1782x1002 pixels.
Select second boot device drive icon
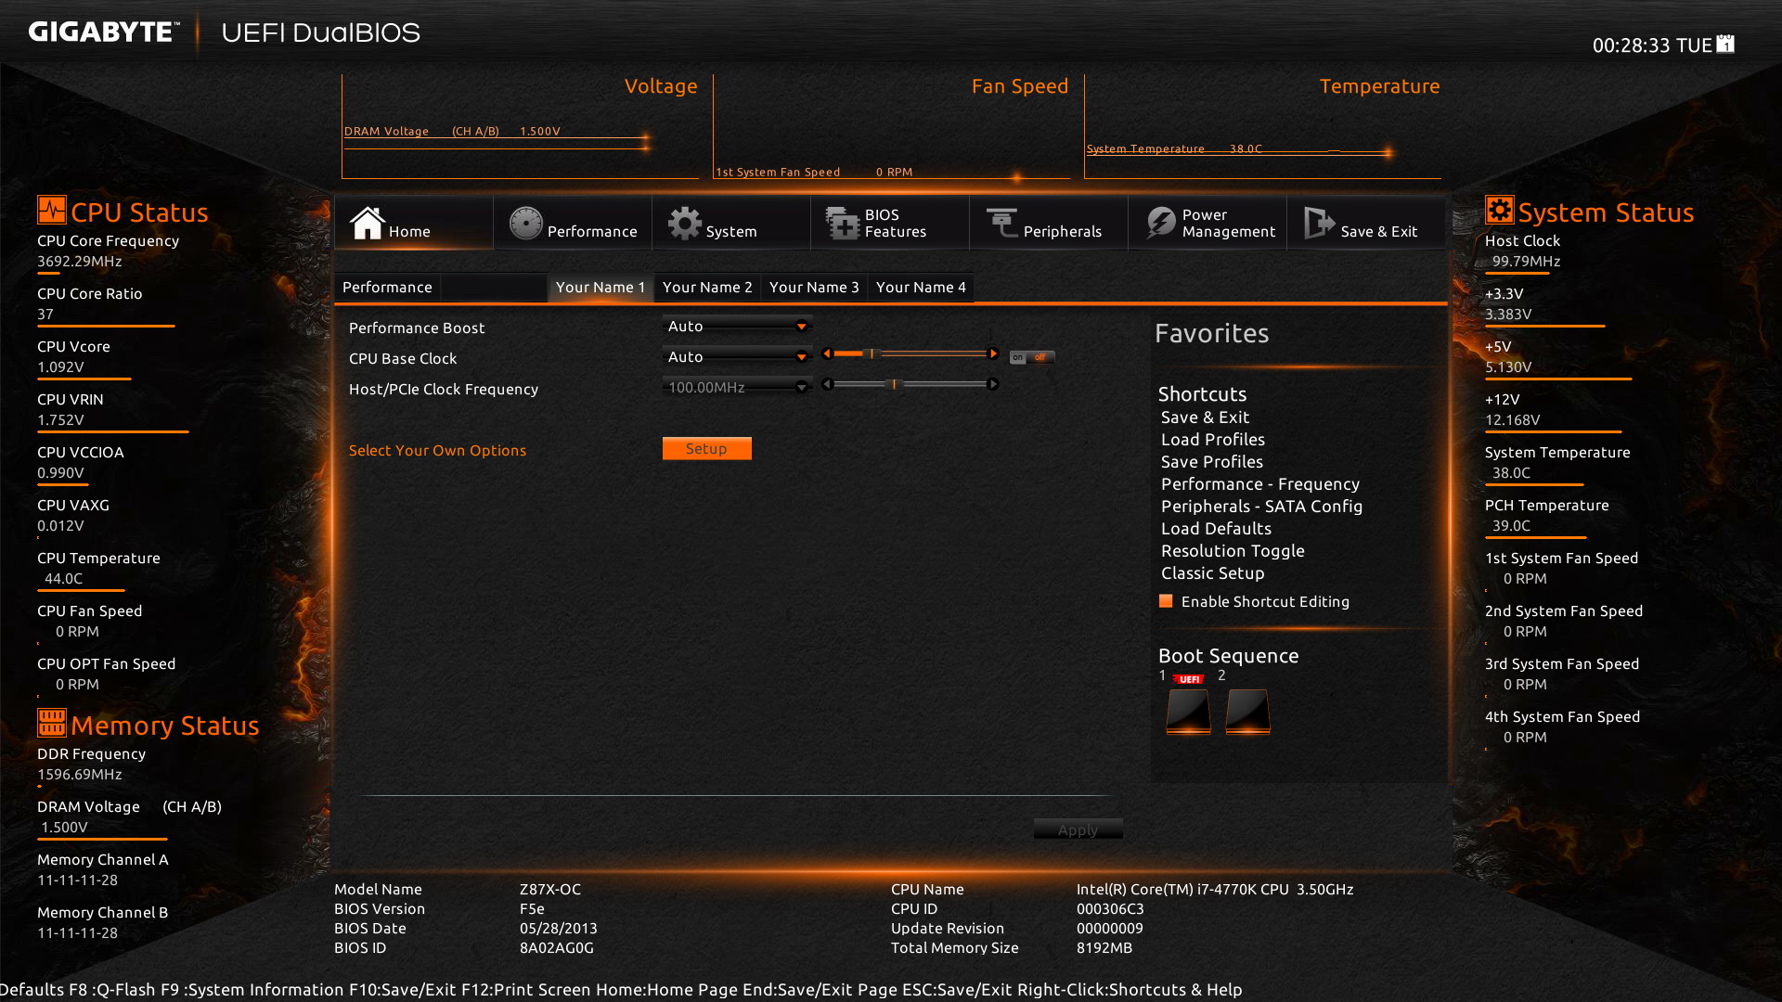pyautogui.click(x=1247, y=712)
